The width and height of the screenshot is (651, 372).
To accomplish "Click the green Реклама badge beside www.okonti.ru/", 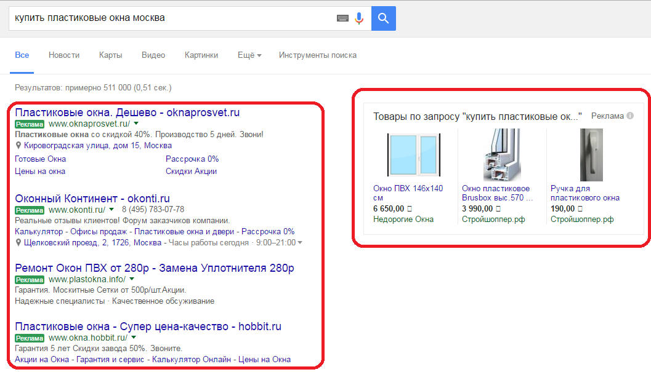I will click(x=30, y=210).
